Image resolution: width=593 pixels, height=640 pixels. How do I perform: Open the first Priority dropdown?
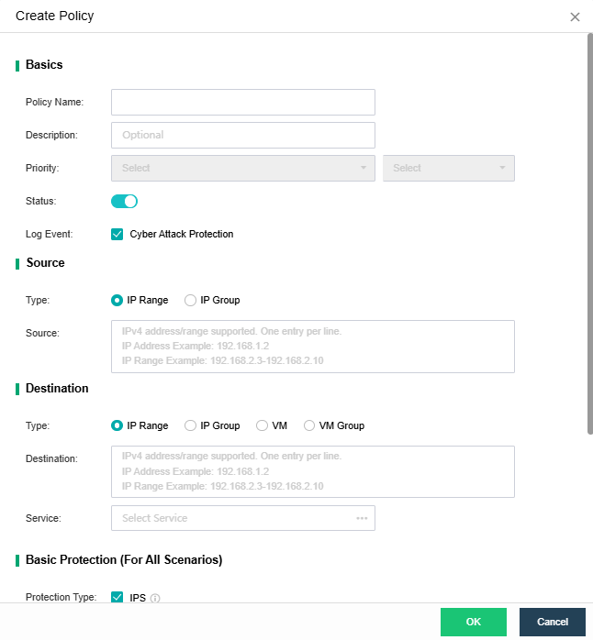(x=242, y=168)
